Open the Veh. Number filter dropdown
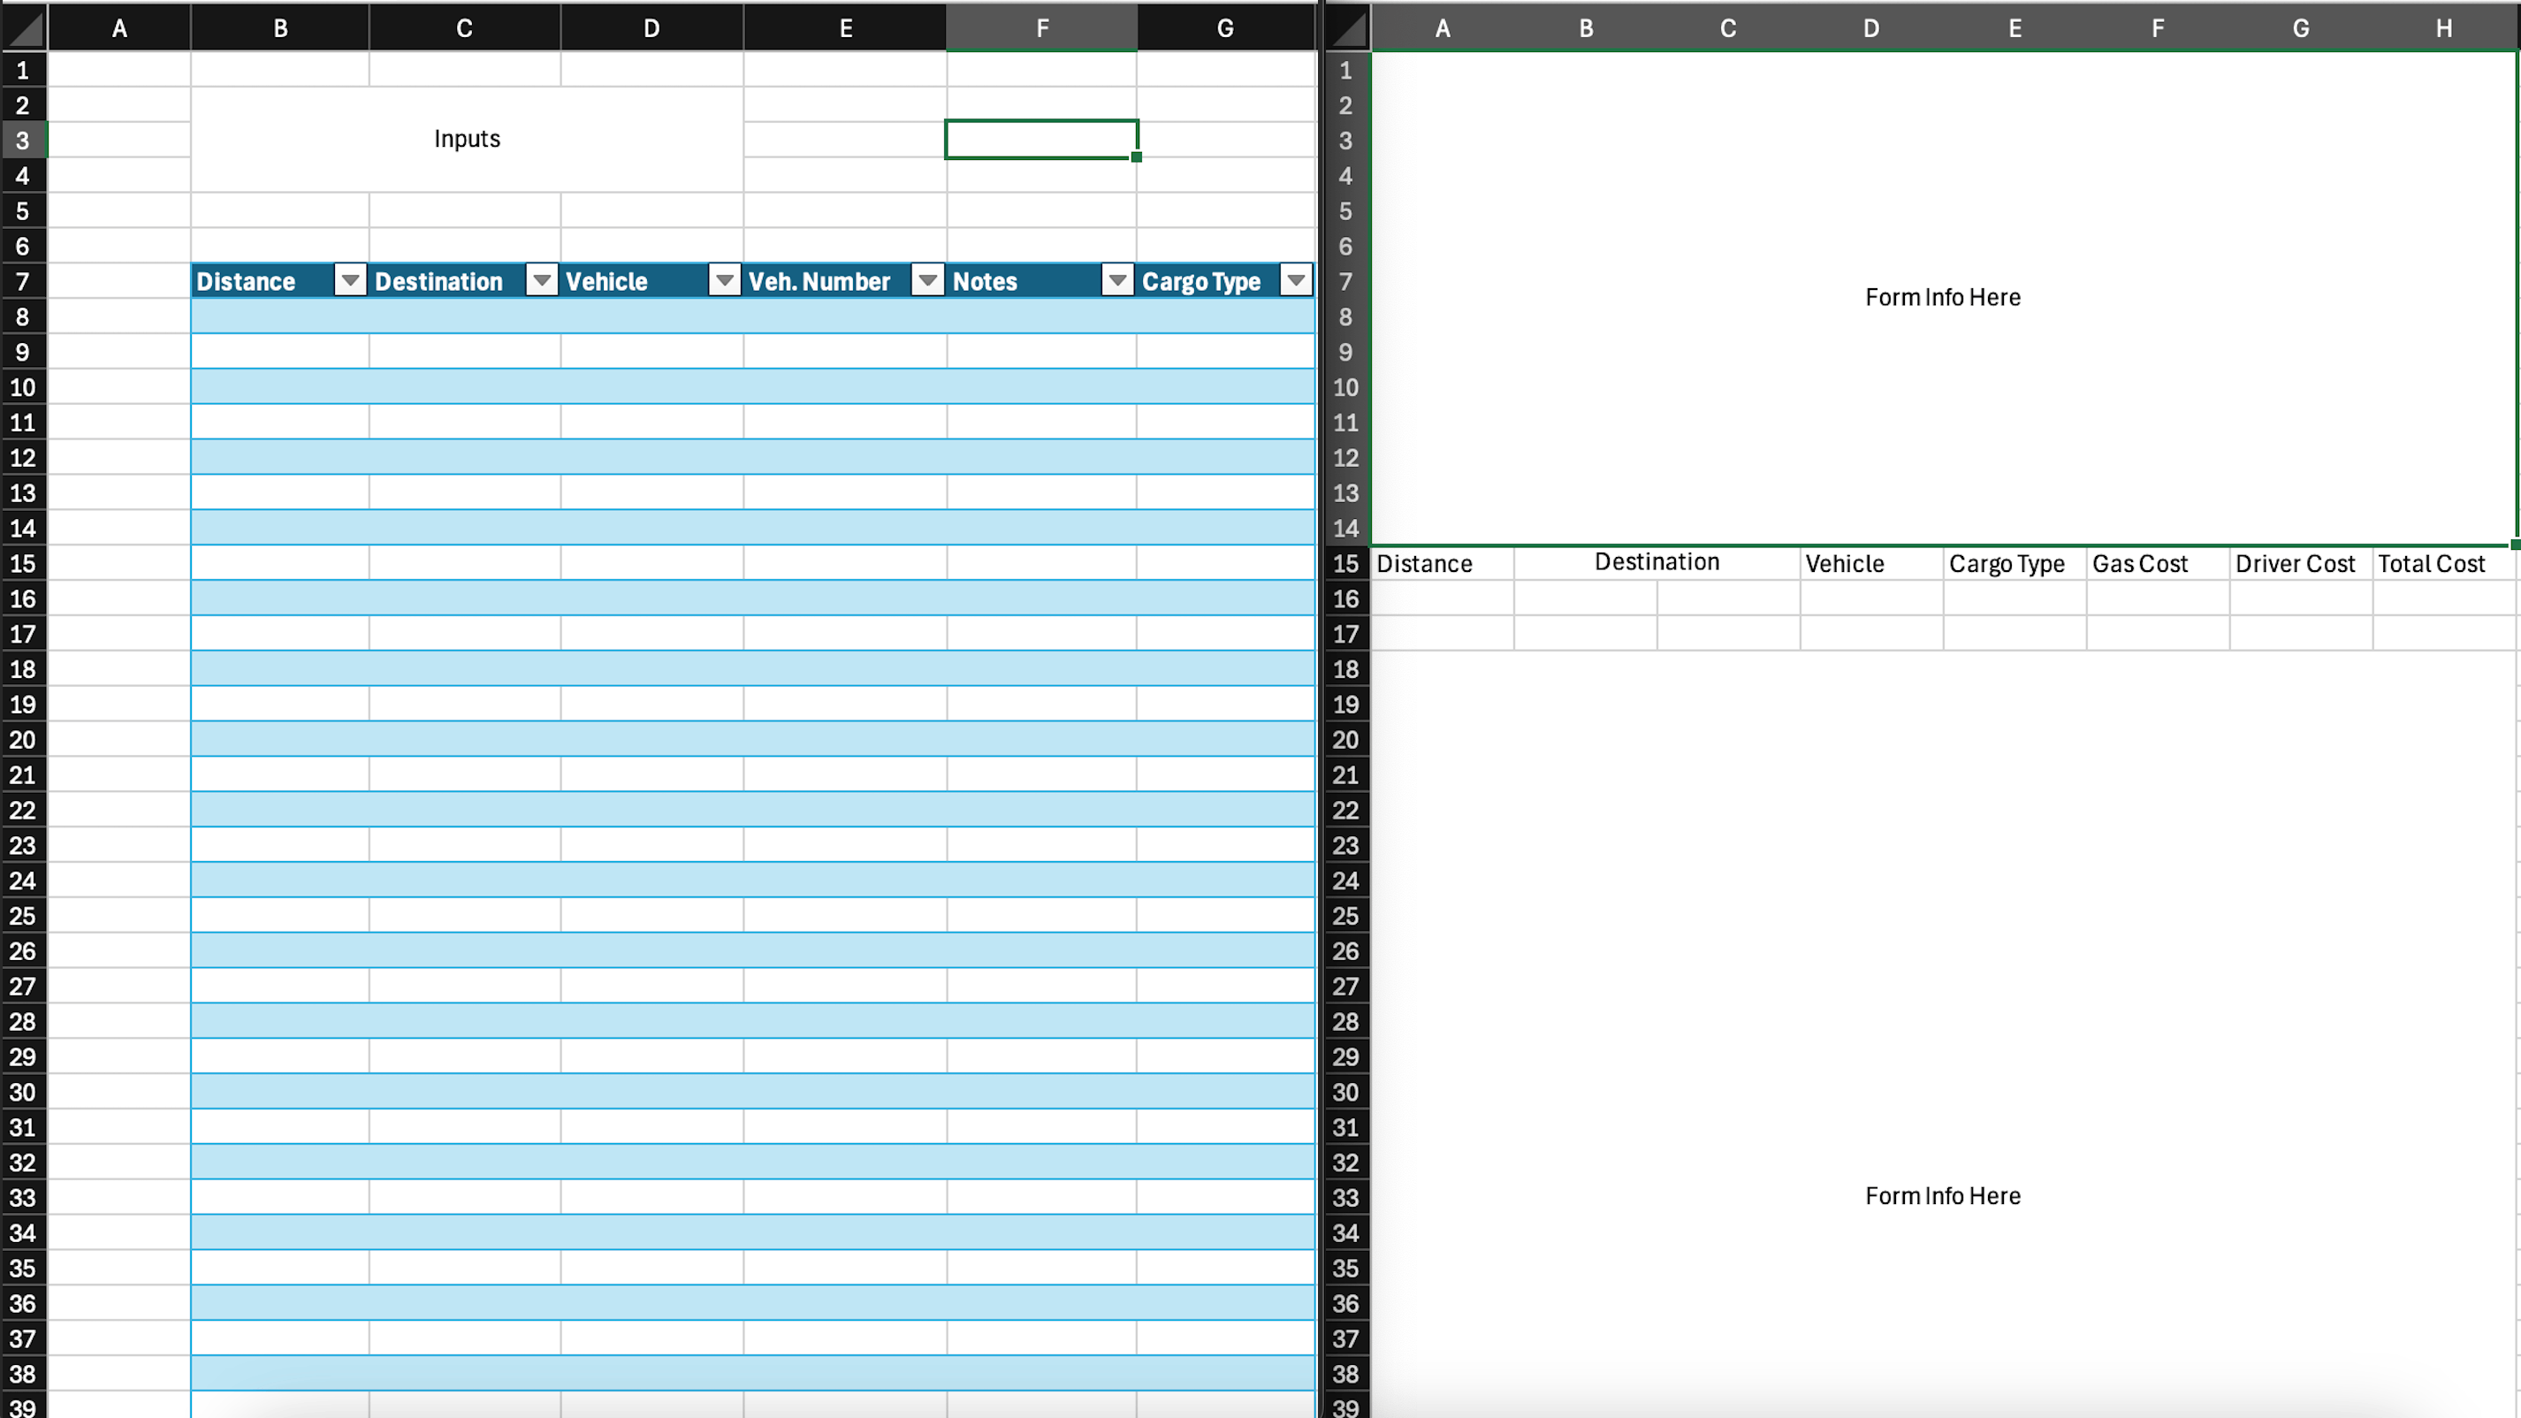The width and height of the screenshot is (2521, 1418). point(926,281)
